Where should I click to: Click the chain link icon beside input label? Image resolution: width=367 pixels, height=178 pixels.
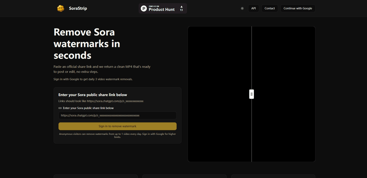click(60, 108)
